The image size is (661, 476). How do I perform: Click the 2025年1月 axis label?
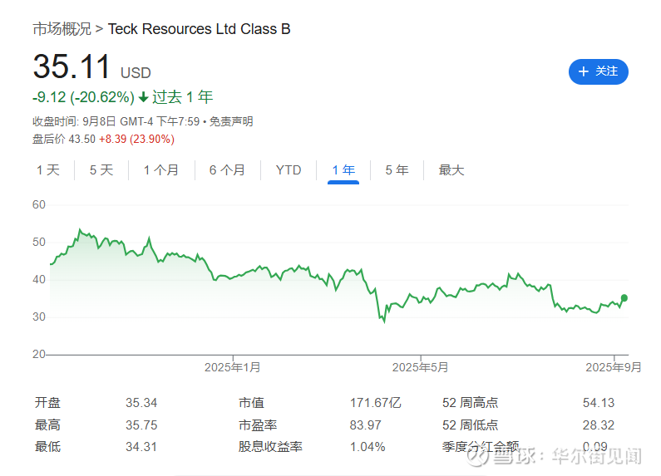232,367
